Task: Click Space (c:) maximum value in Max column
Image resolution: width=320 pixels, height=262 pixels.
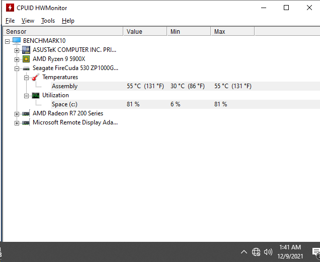Action: [220, 104]
